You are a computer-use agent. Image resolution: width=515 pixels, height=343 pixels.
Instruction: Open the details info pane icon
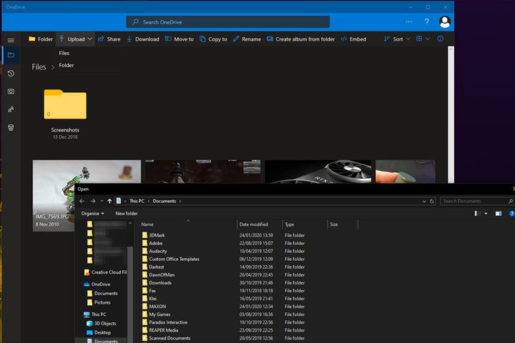440,39
